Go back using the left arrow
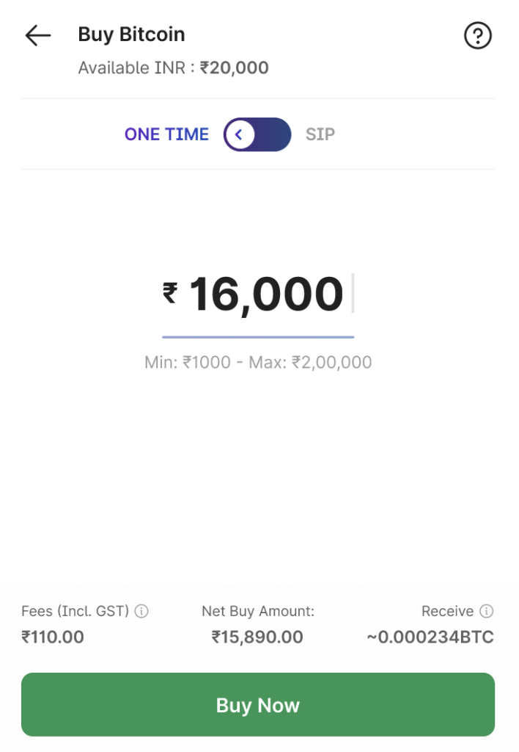 click(37, 35)
